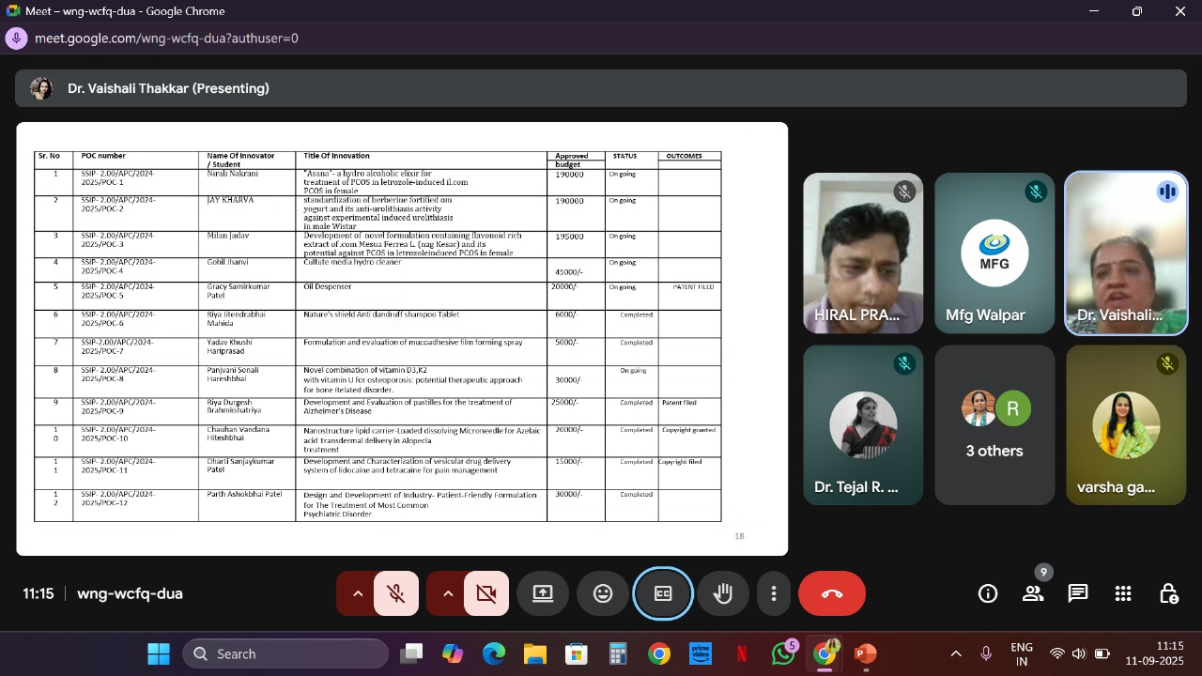Expand video settings arrow beside camera
Image resolution: width=1202 pixels, height=676 pixels.
point(447,593)
